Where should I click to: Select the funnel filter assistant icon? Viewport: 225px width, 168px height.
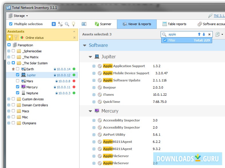pos(16,37)
